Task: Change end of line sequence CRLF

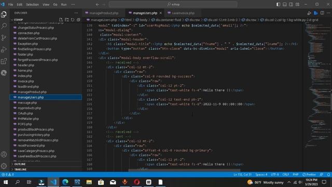Action: [285, 175]
